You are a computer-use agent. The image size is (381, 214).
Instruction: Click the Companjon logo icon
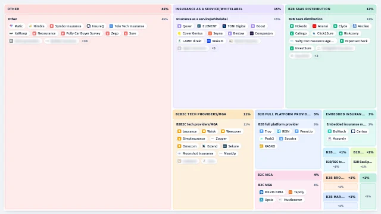252,33
